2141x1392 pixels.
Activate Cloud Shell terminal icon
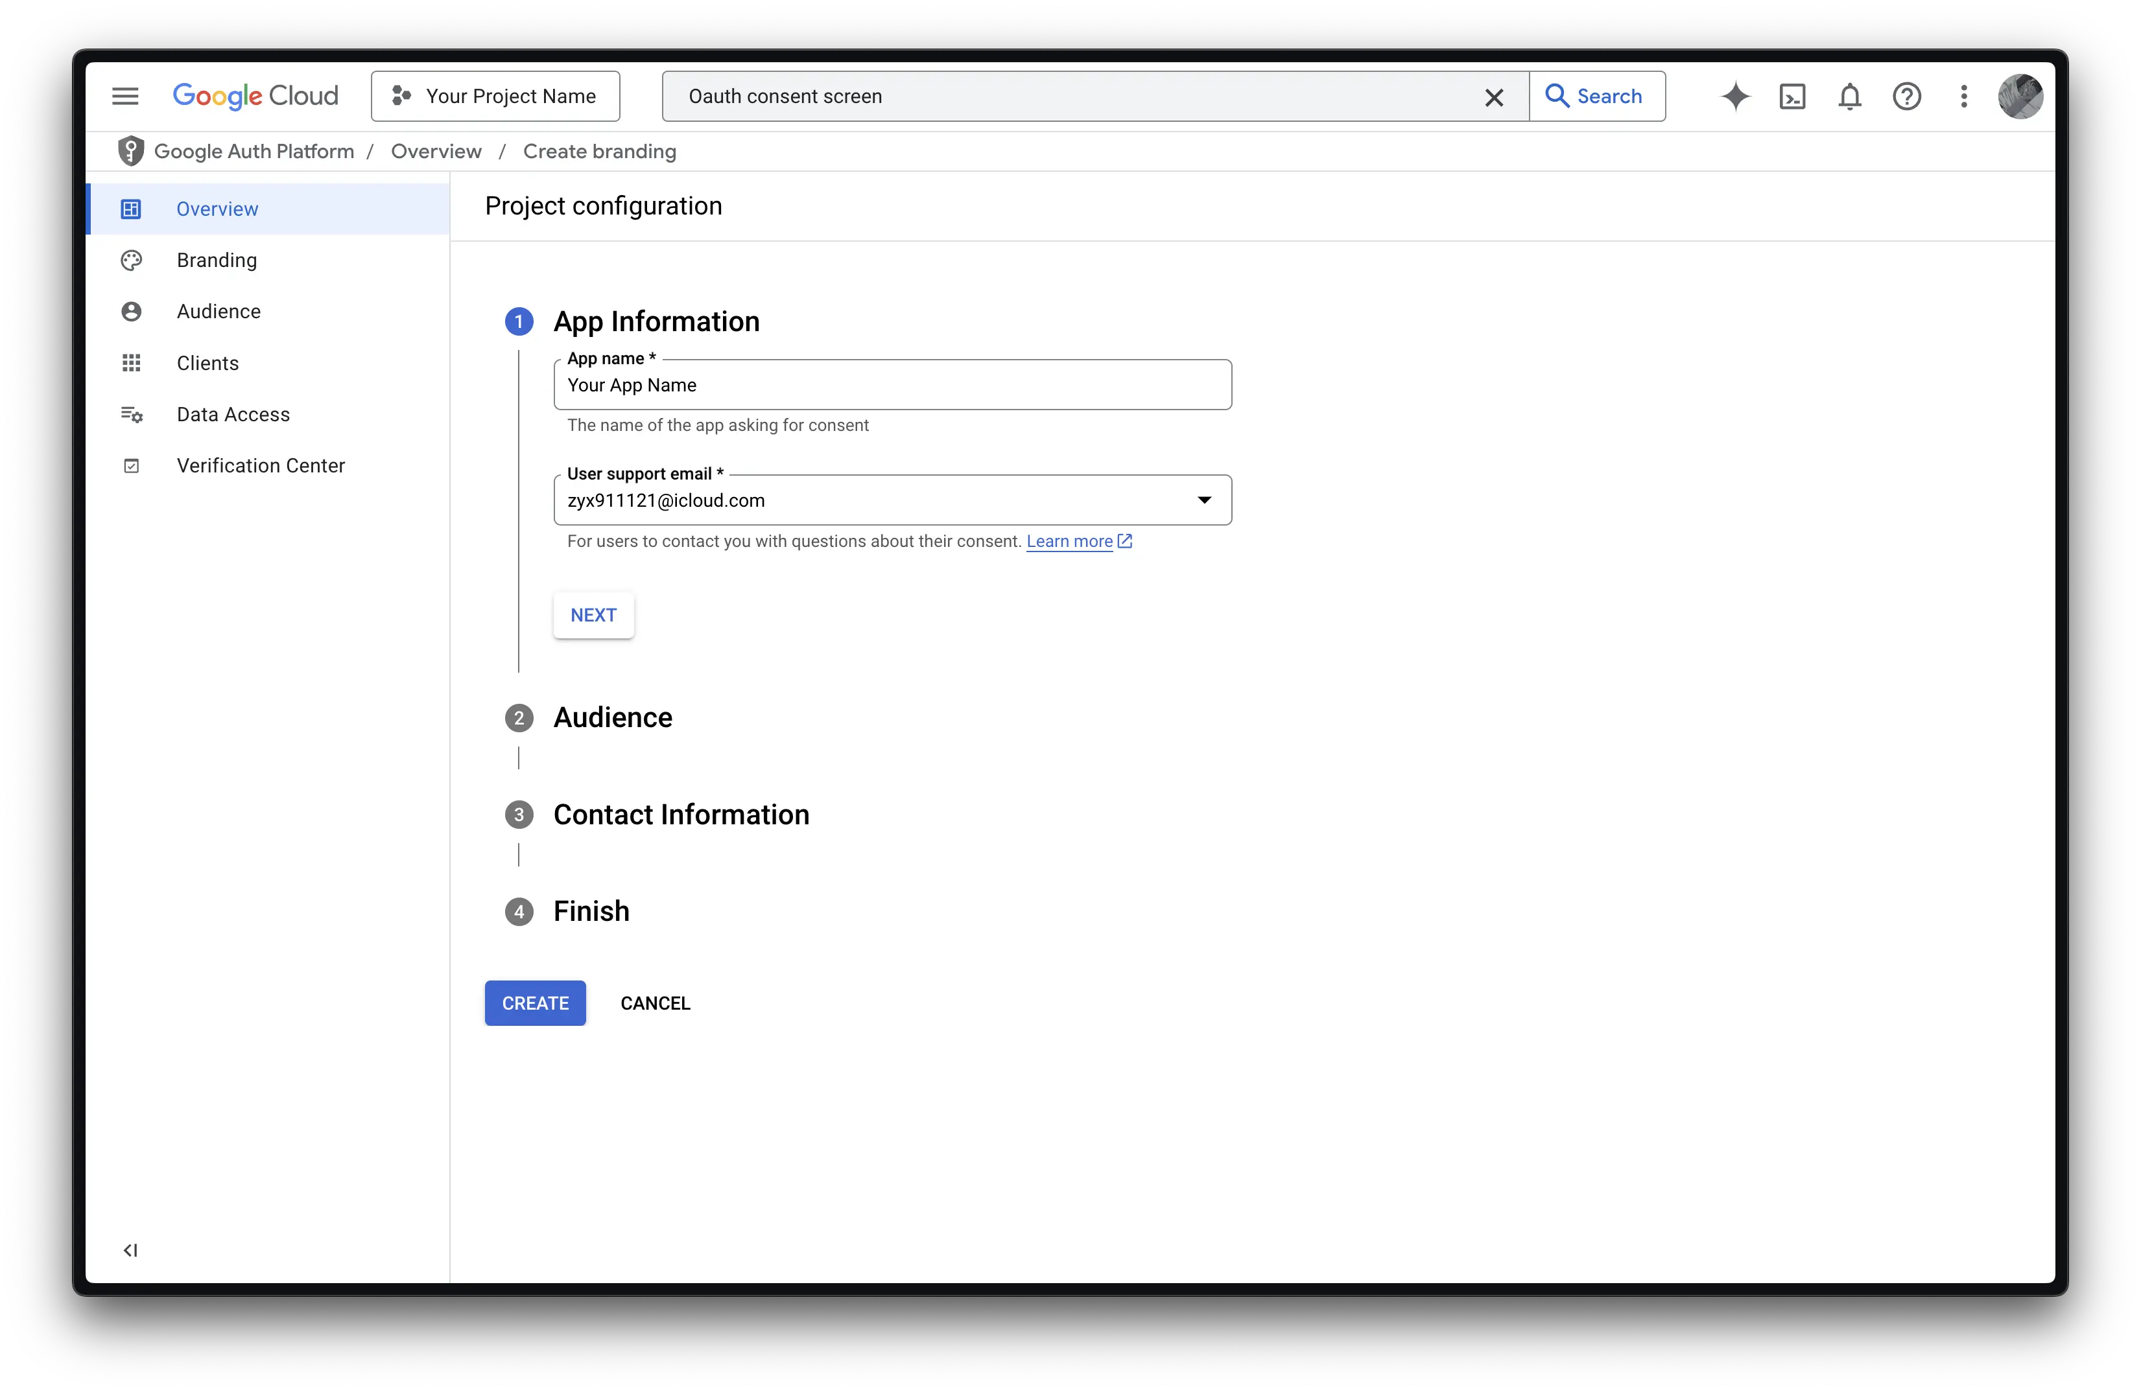click(1792, 96)
